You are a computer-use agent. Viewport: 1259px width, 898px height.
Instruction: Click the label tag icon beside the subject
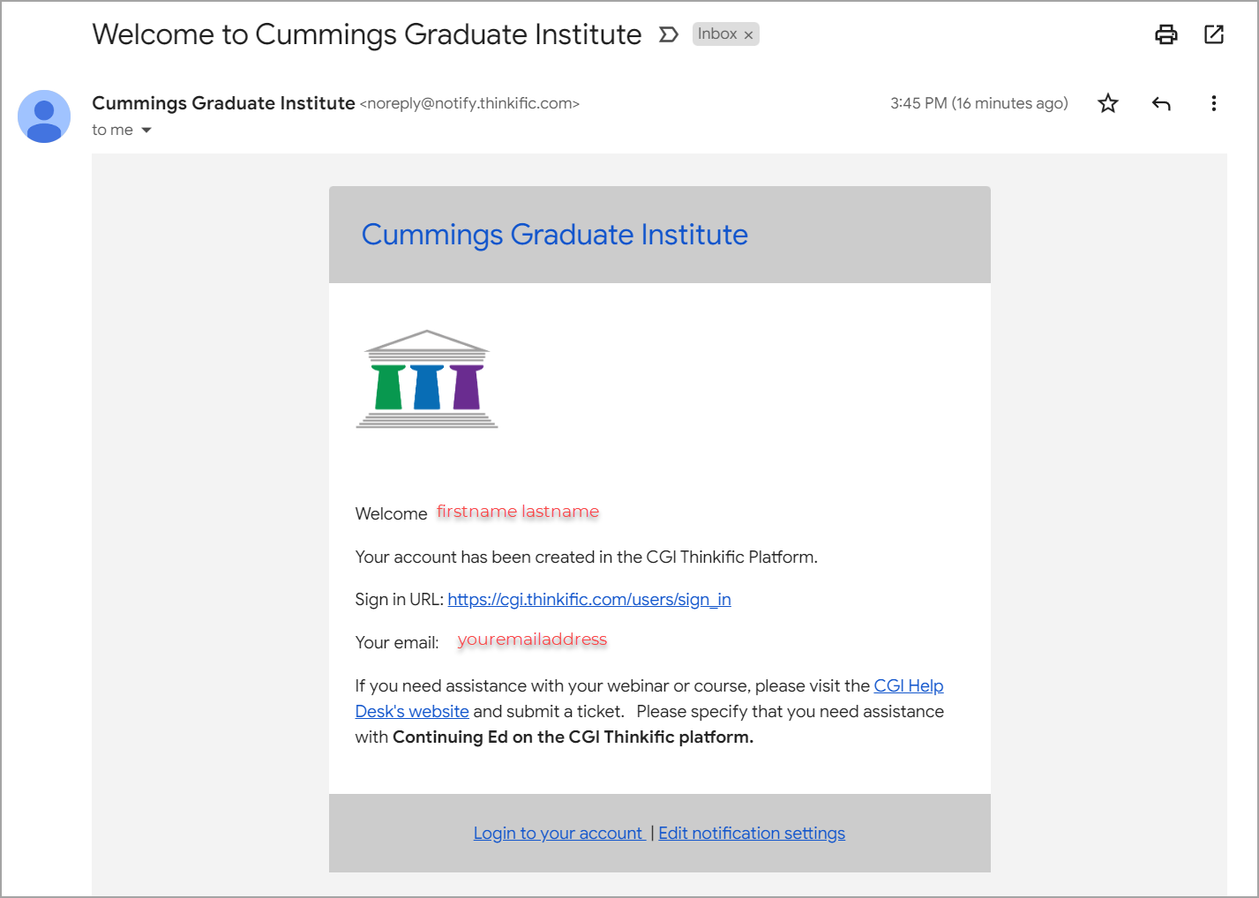[669, 34]
